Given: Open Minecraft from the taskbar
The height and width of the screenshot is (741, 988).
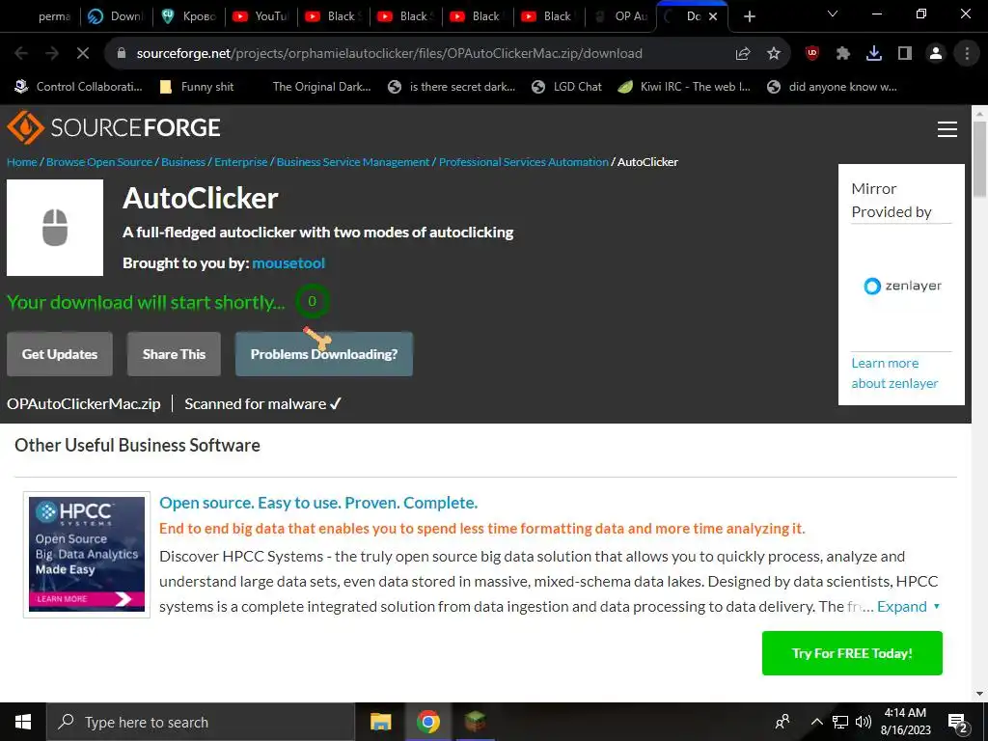Looking at the screenshot, I should 476,722.
